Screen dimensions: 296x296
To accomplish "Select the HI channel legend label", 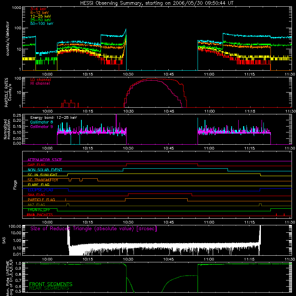I will (40, 83).
